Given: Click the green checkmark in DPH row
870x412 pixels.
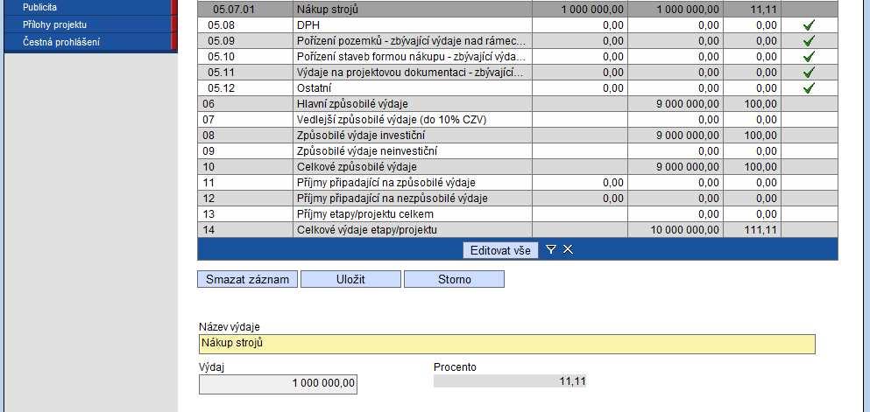Looking at the screenshot, I should pyautogui.click(x=809, y=24).
